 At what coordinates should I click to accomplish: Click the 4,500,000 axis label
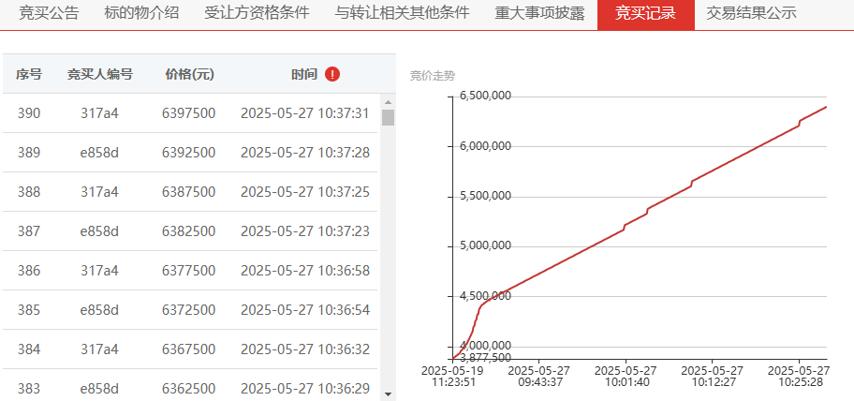(485, 296)
